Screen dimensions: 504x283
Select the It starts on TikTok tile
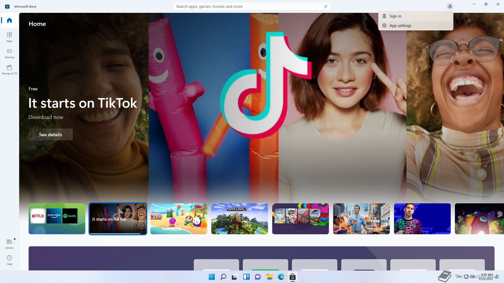(x=118, y=219)
